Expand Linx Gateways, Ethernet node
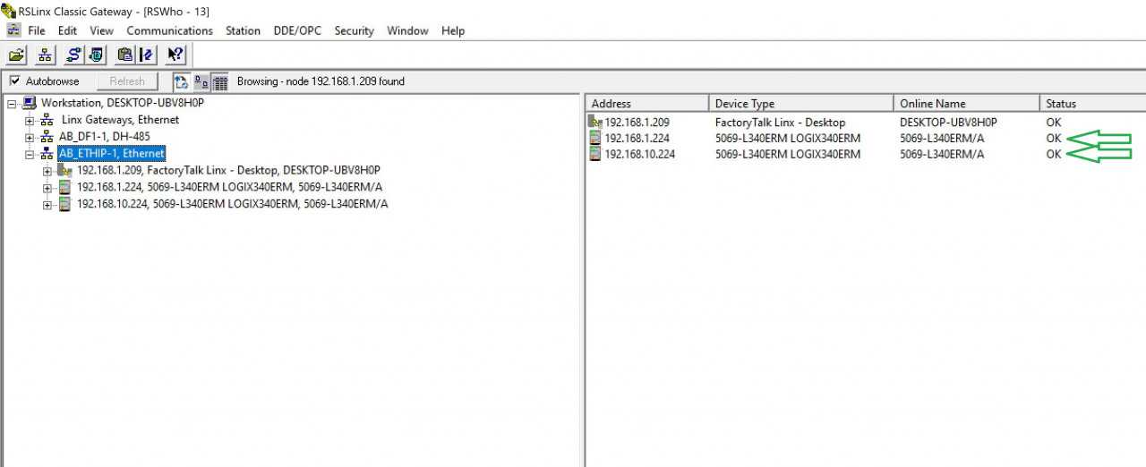The width and height of the screenshot is (1146, 467). coord(30,120)
